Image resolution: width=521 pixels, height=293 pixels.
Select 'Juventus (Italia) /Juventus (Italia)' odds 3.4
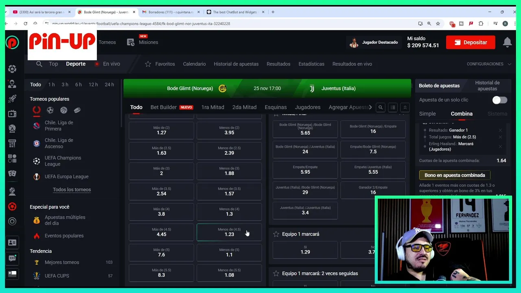(x=305, y=210)
